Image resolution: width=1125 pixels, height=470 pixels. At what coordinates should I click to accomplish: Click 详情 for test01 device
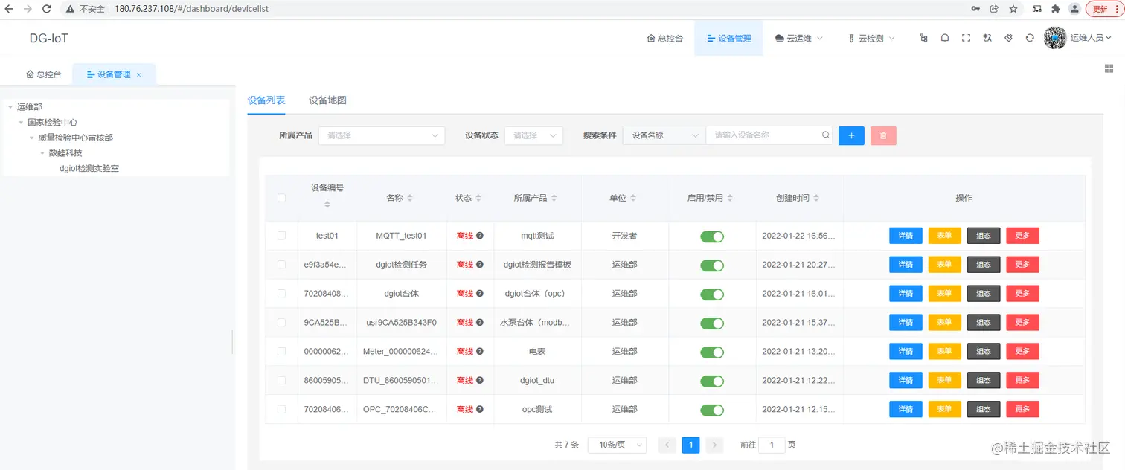click(906, 236)
